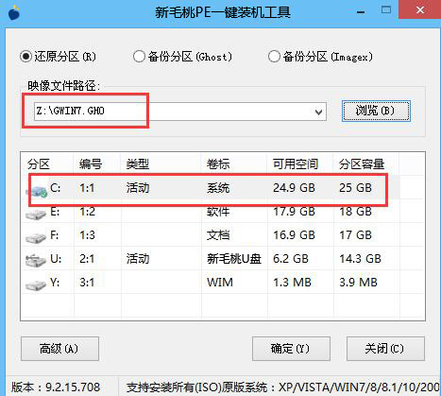This screenshot has height=396, width=441.
Task: Select the U: USB drive icon
Action: [x=36, y=260]
